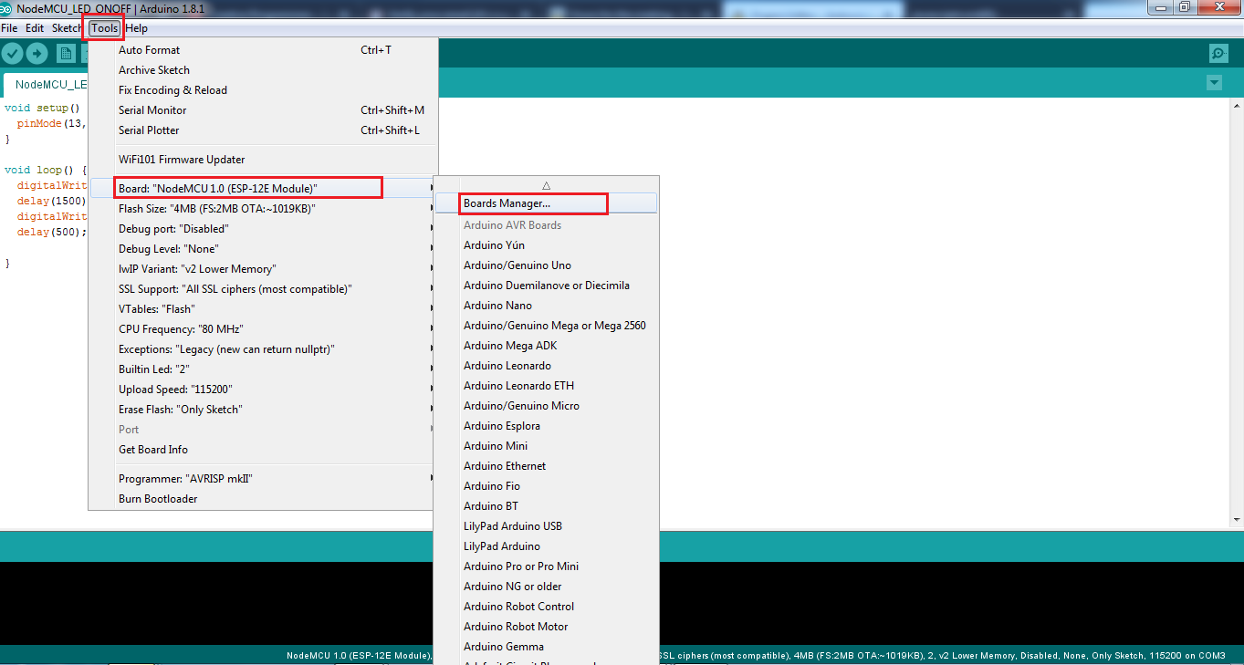
Task: Open the sketch tab dropdown chevron
Action: pos(1214,82)
